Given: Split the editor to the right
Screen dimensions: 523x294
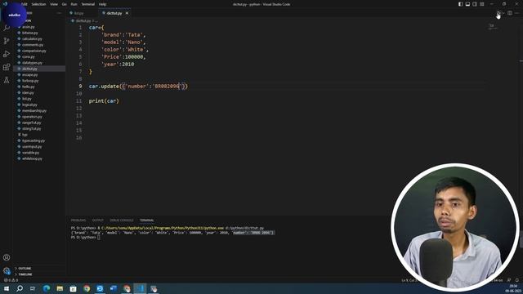Looking at the screenshot, I should (510, 13).
